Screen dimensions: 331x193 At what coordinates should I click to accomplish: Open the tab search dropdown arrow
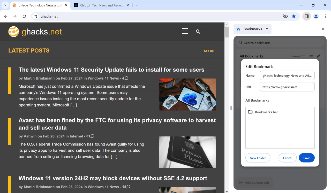pos(5,5)
